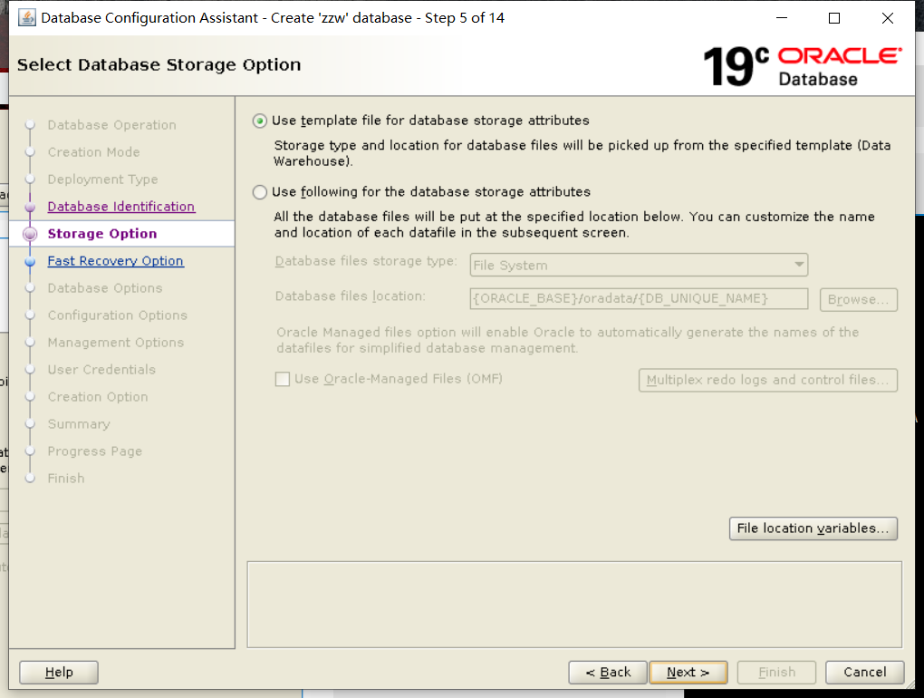Click the Oracle 19c Database logo
This screenshot has width=924, height=698.
pyautogui.click(x=802, y=66)
